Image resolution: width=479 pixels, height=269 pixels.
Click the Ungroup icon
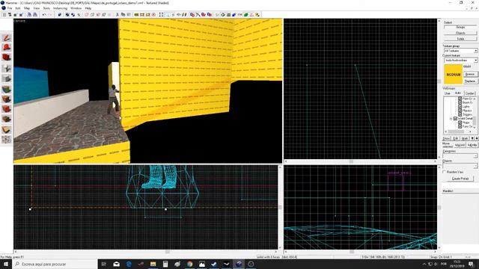pyautogui.click(x=73, y=15)
